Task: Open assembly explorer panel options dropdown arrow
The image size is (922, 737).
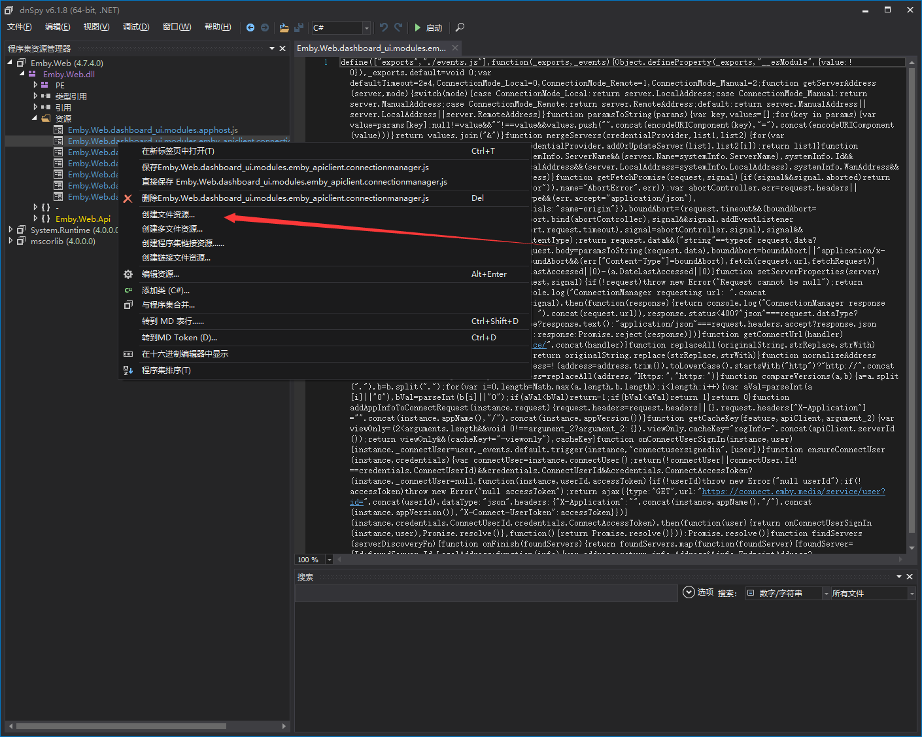Action: click(x=272, y=48)
